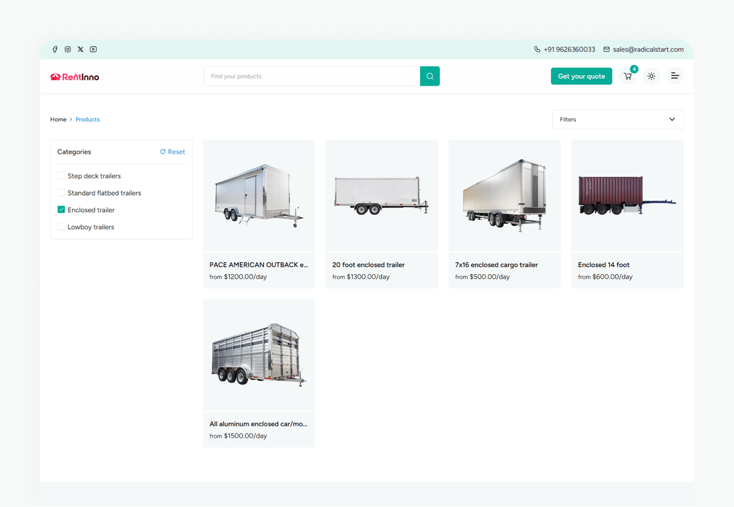Click the All aluminum enclosed car/mo... title

258,424
